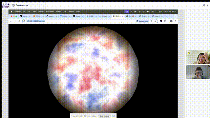Open the Google Lens search button
The image size is (210, 118).
[x=142, y=21]
